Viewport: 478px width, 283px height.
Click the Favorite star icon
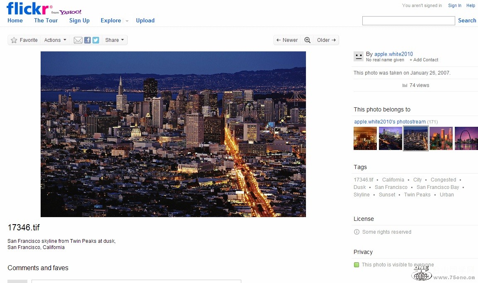tap(14, 40)
